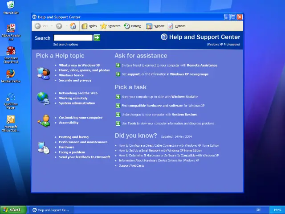Open Windows Update task link
Viewport: 285px width, 214px height.
point(159,97)
